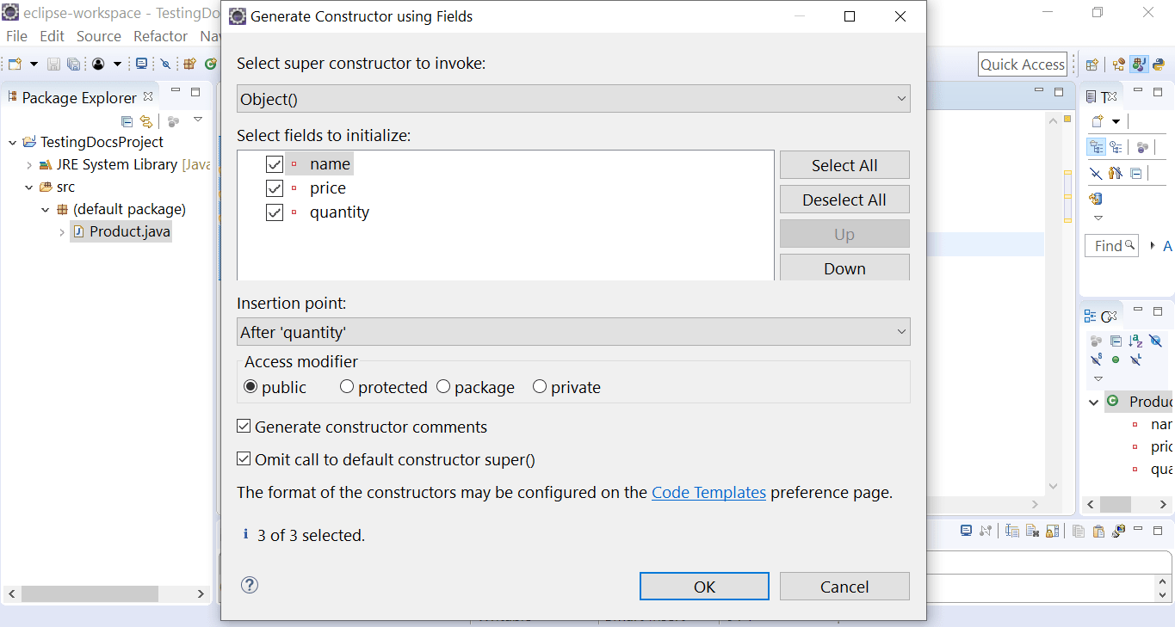
Task: Open the Source menu
Action: [98, 36]
